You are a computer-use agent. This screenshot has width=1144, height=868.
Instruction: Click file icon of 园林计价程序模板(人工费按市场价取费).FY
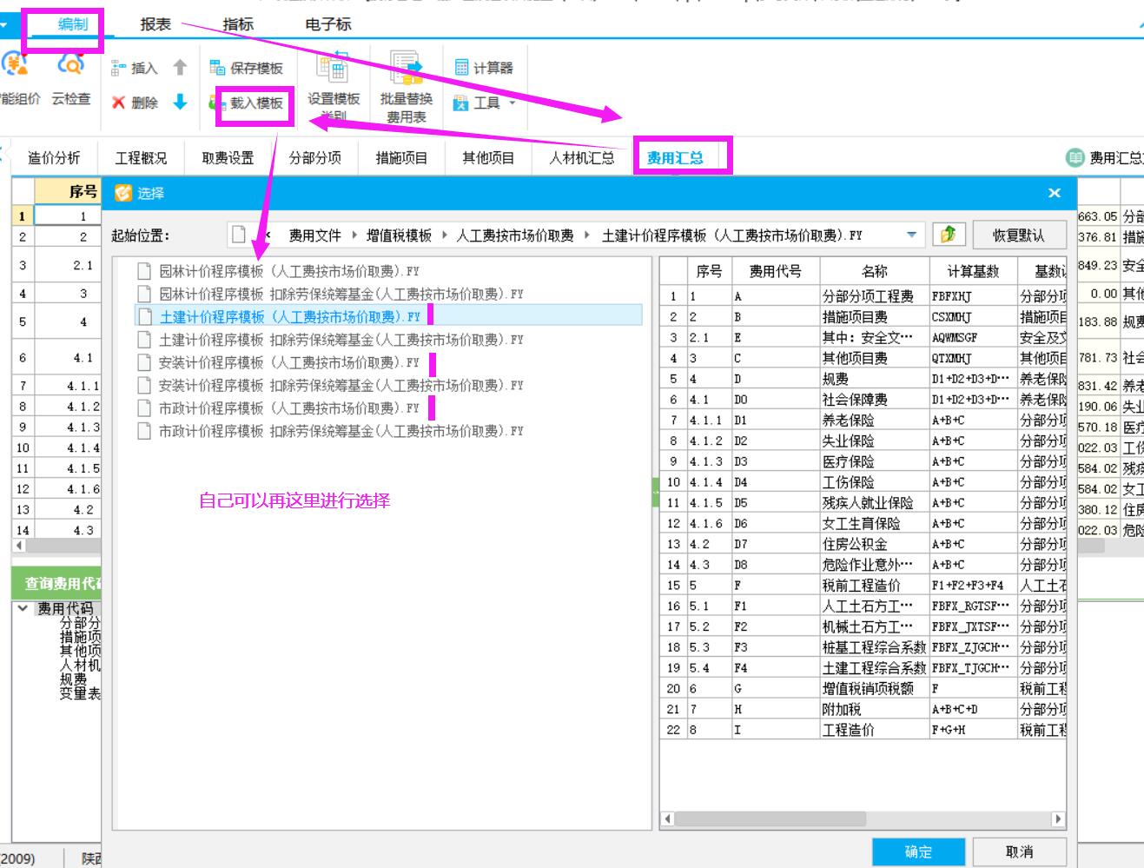tap(144, 271)
